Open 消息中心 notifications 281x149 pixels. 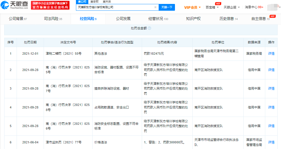(x=254, y=7)
